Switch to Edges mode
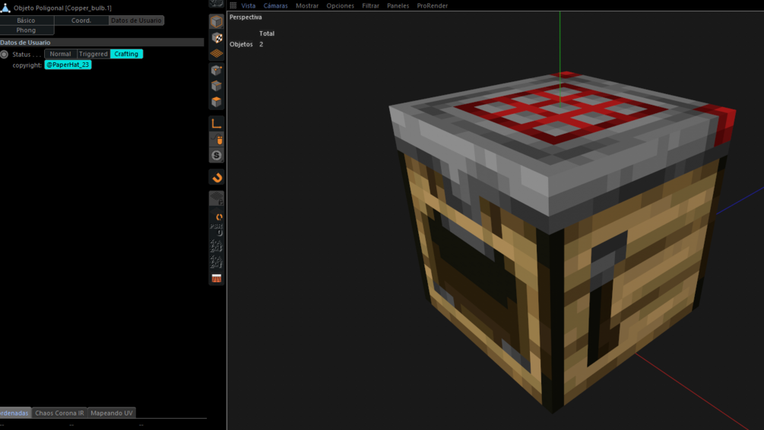Image resolution: width=764 pixels, height=430 pixels. (217, 86)
